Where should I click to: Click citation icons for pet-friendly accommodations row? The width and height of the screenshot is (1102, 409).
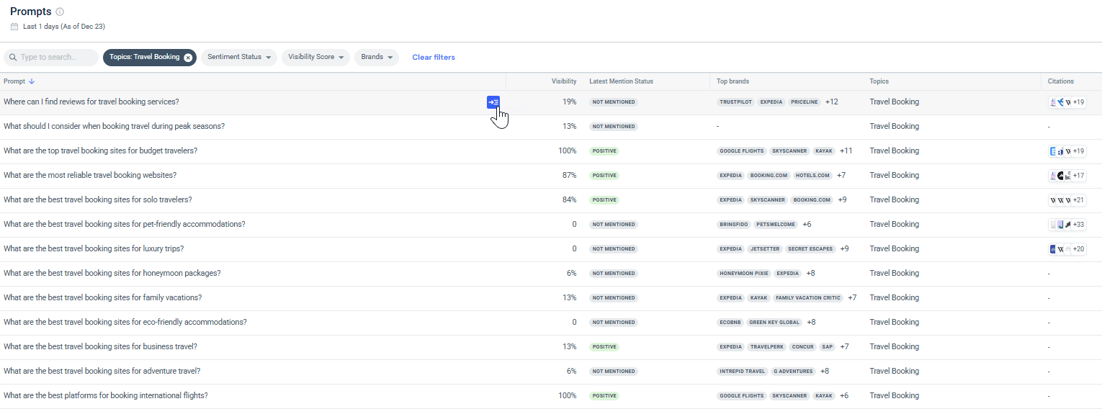tap(1067, 225)
